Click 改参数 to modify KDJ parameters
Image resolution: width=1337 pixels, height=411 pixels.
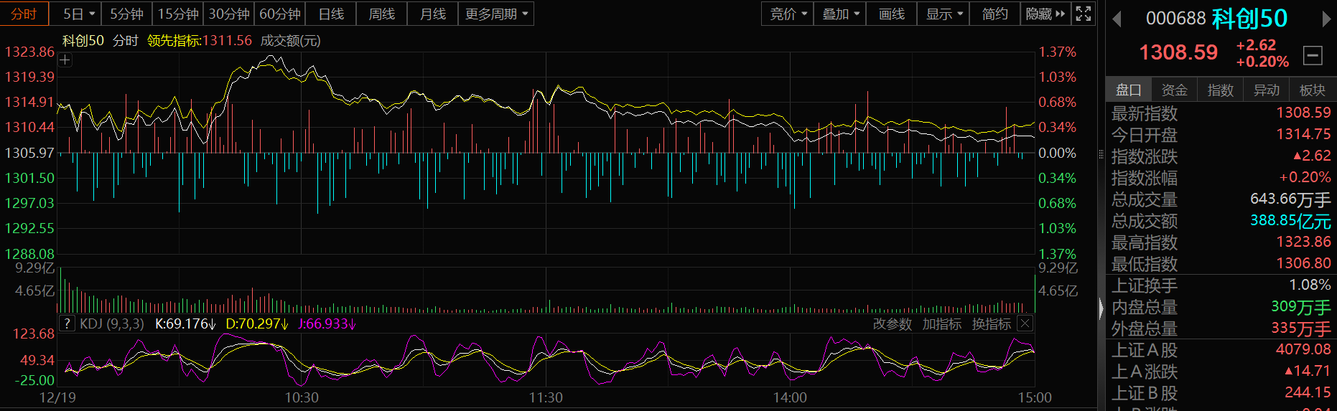(x=892, y=324)
